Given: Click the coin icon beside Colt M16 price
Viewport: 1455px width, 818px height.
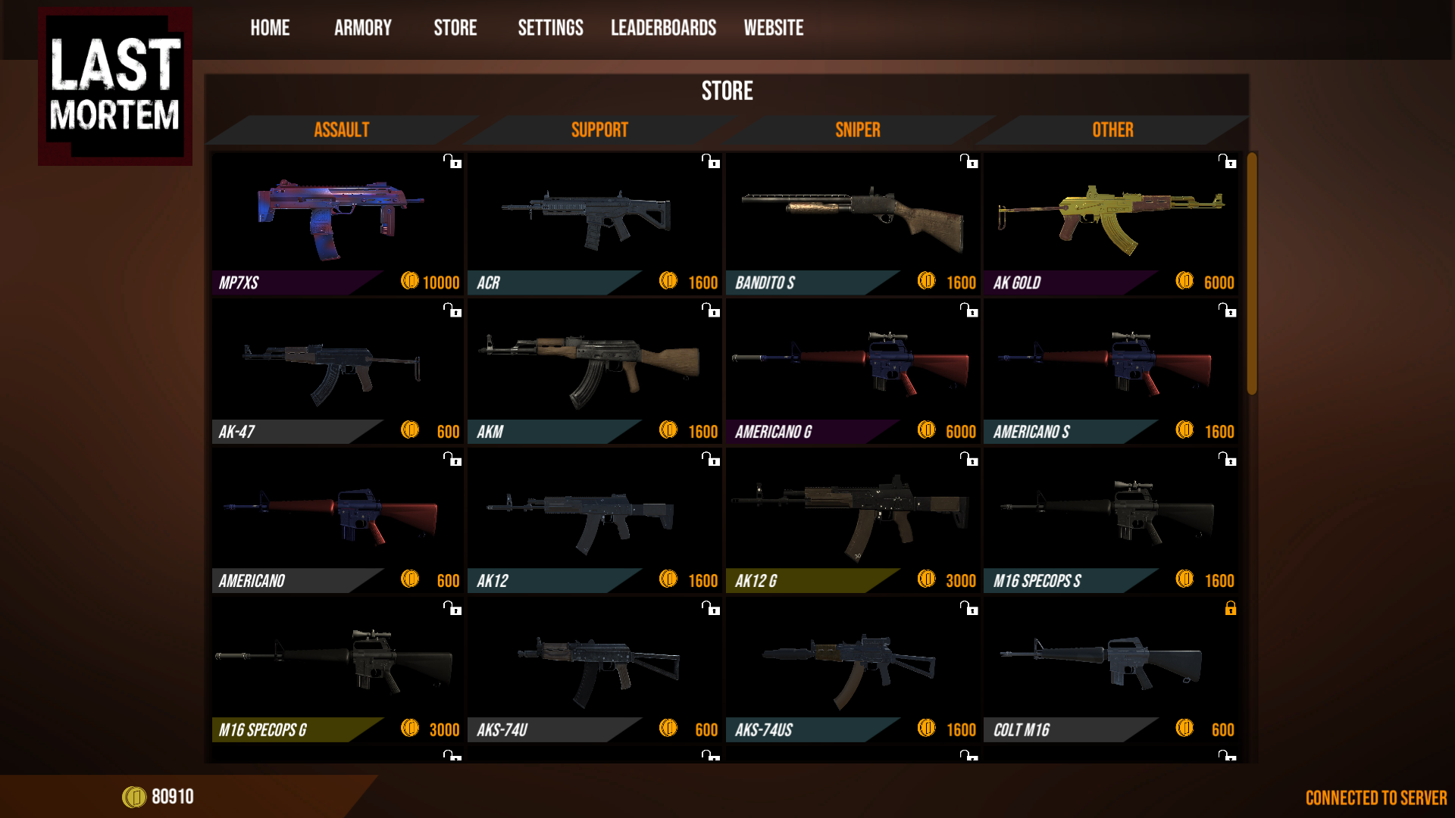Looking at the screenshot, I should tap(1184, 729).
